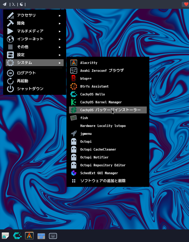The width and height of the screenshot is (189, 242).
Task: Choose ログアウト to log out
Action: [x=35, y=73]
